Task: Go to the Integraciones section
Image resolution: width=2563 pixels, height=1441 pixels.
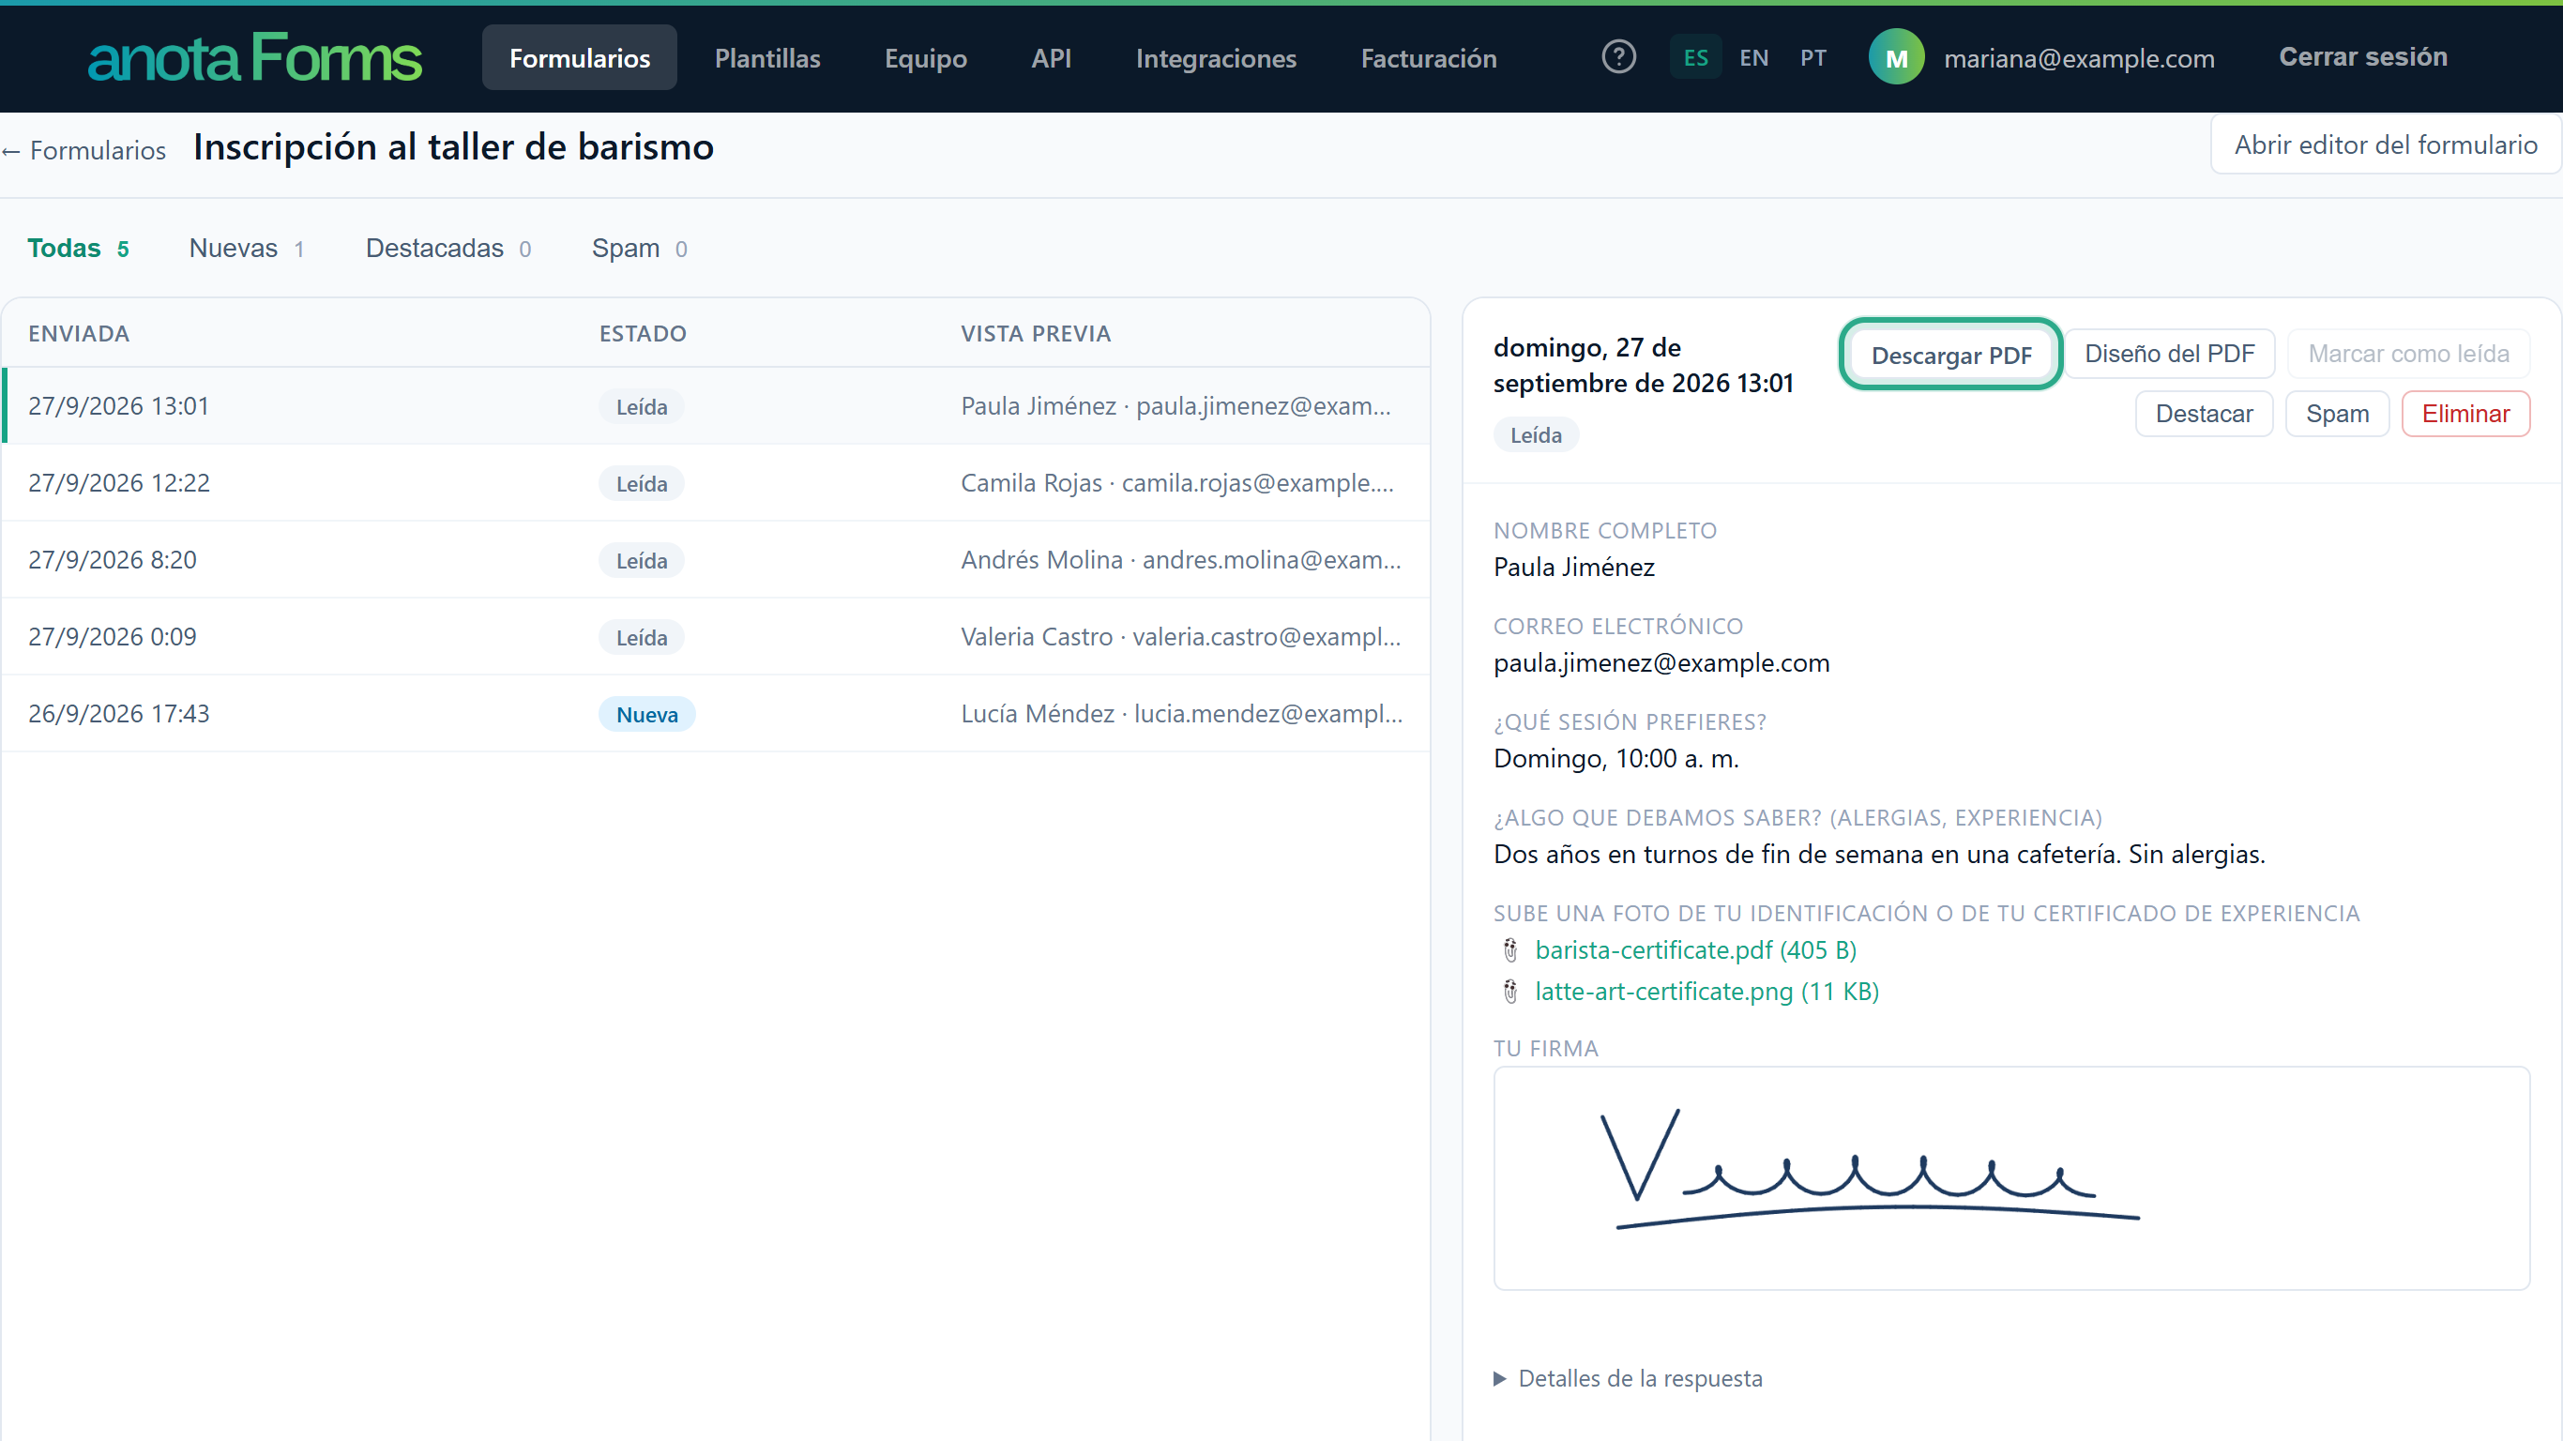Action: point(1216,58)
